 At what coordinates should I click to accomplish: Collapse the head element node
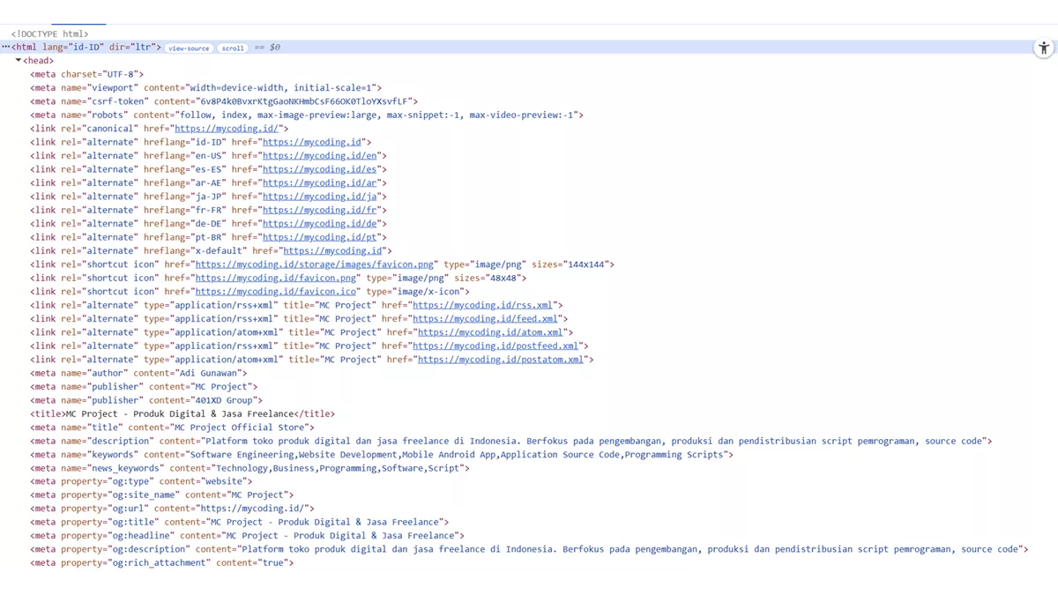pyautogui.click(x=19, y=61)
